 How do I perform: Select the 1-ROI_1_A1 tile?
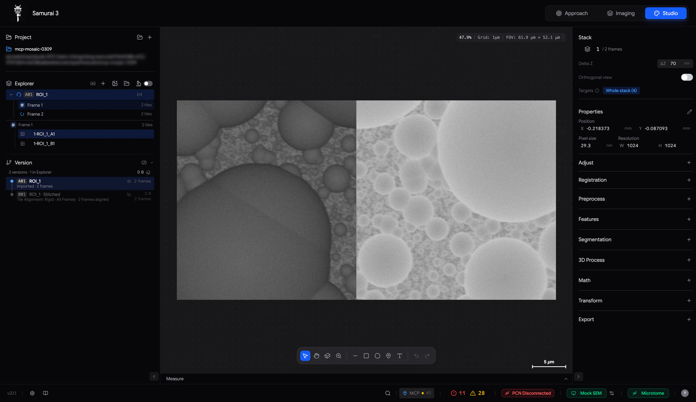(x=86, y=134)
